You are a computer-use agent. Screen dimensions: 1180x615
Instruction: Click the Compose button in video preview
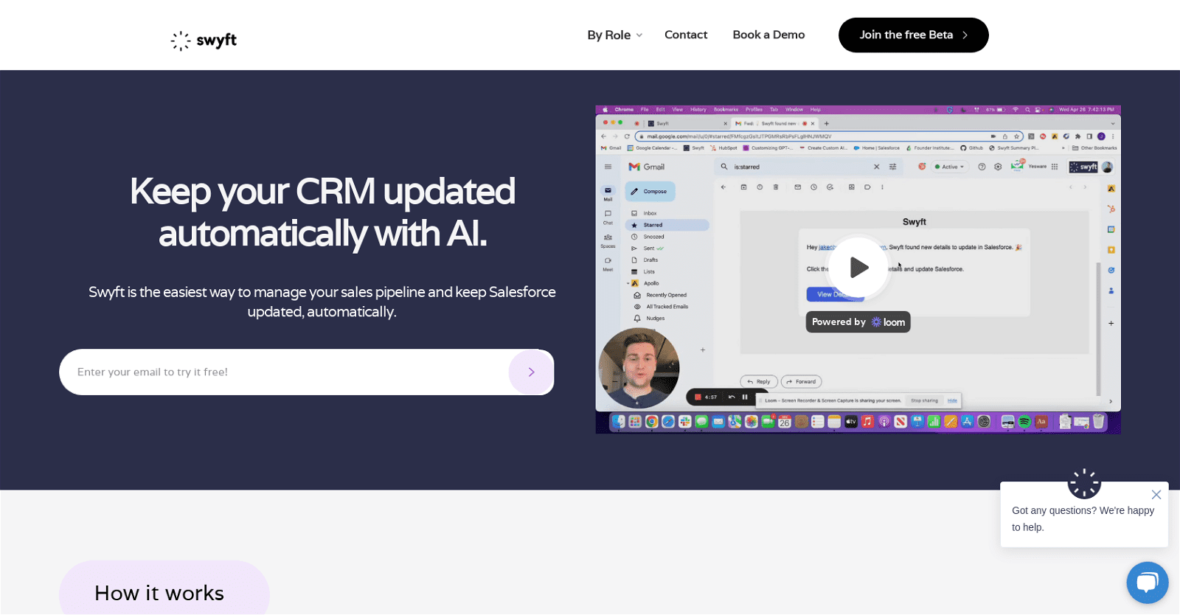(x=650, y=192)
